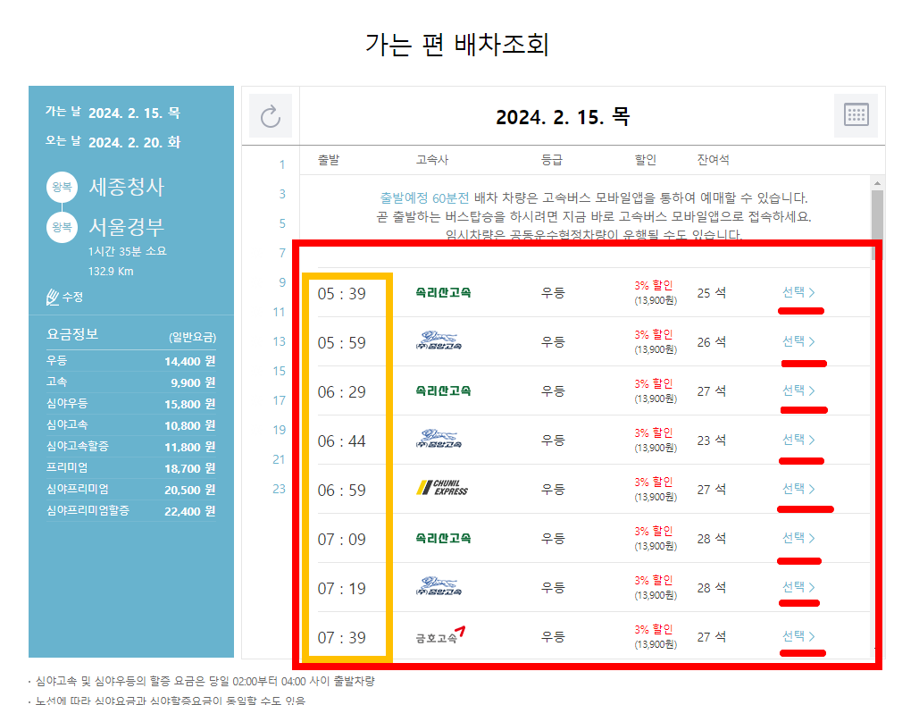Select the 06 : 29 bus 선택 link
Screen dimensions: 919x705
click(x=798, y=390)
